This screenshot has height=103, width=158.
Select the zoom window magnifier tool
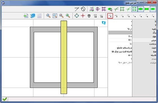tap(55, 16)
